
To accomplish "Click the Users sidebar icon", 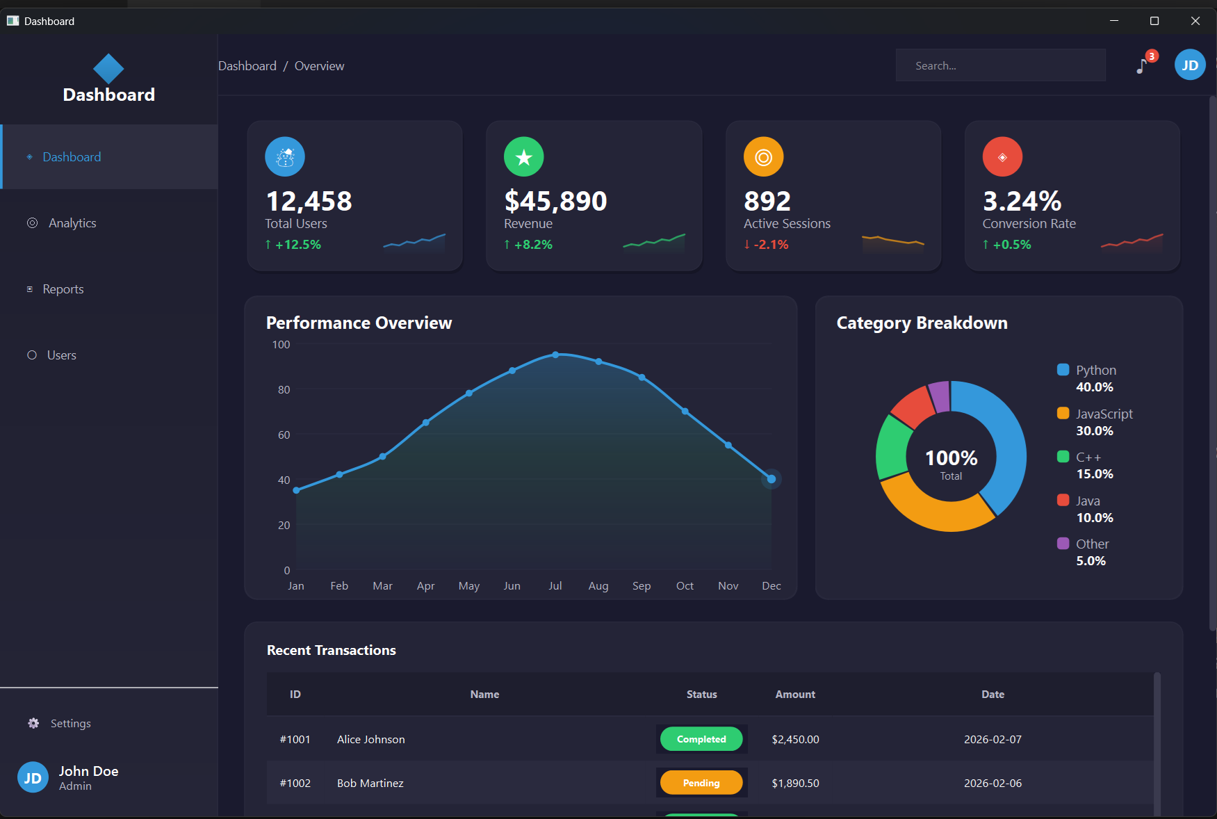I will [x=32, y=355].
